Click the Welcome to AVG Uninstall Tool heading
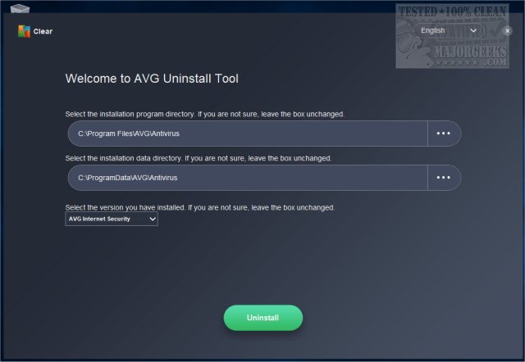This screenshot has width=525, height=362. [152, 79]
